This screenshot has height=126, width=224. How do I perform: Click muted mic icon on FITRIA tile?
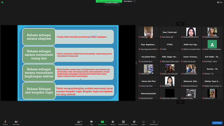point(161,49)
